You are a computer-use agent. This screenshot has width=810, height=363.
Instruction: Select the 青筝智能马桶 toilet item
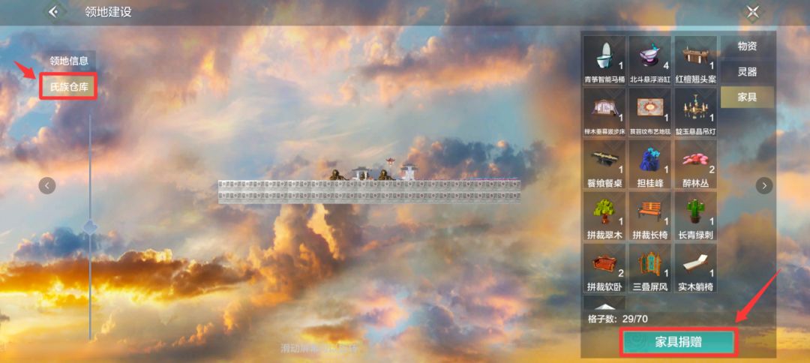[604, 61]
